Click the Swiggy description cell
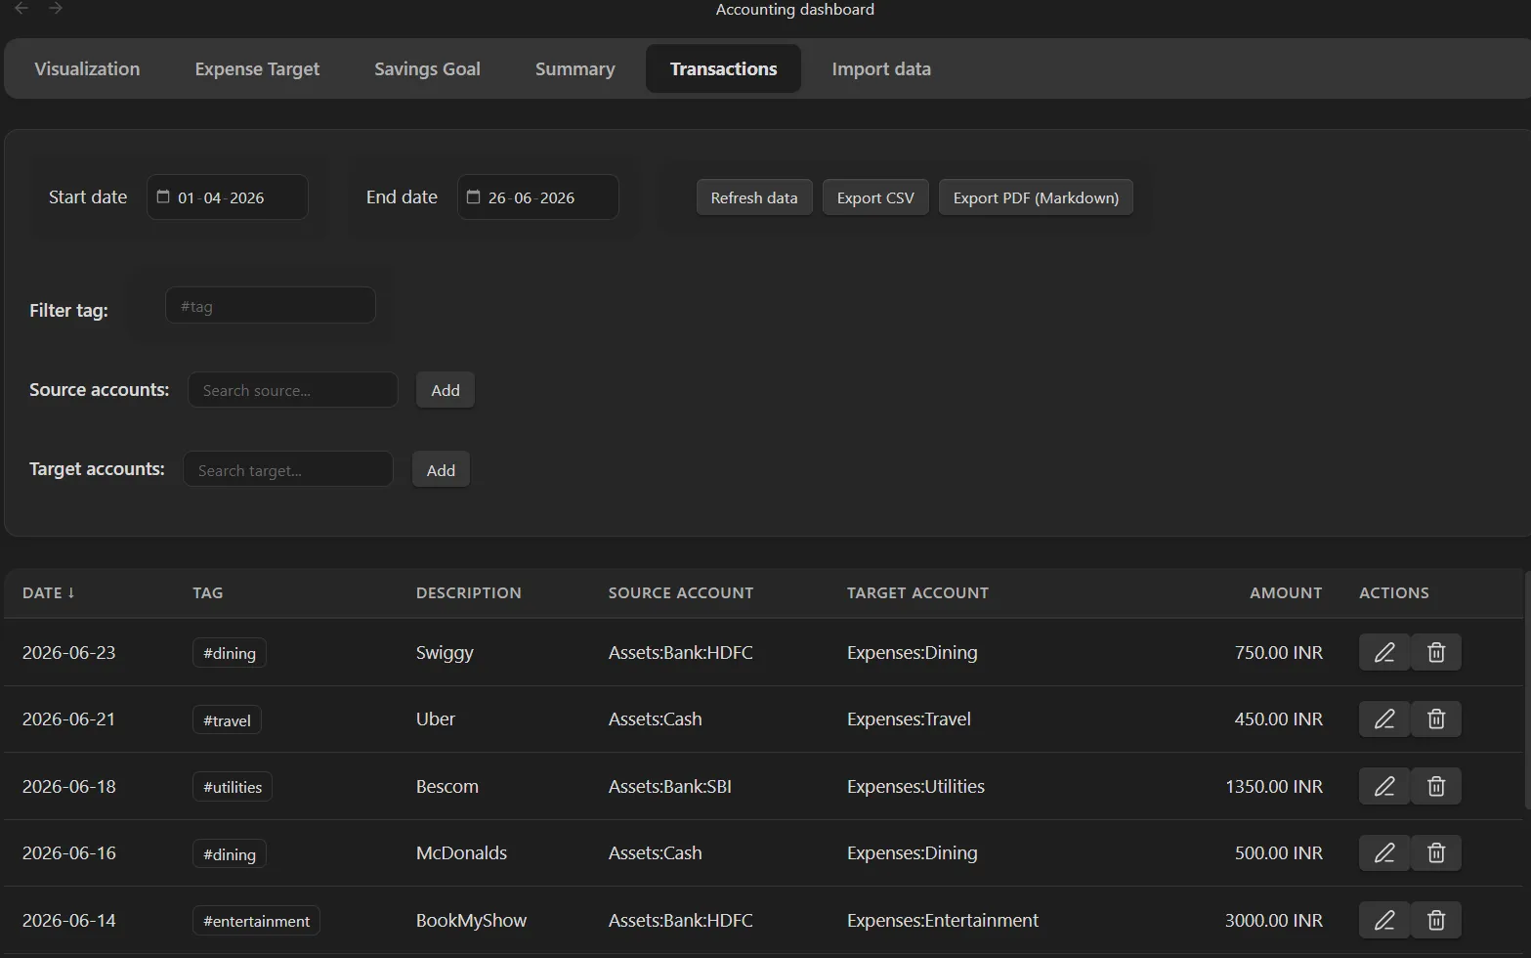This screenshot has width=1531, height=958. [x=445, y=652]
